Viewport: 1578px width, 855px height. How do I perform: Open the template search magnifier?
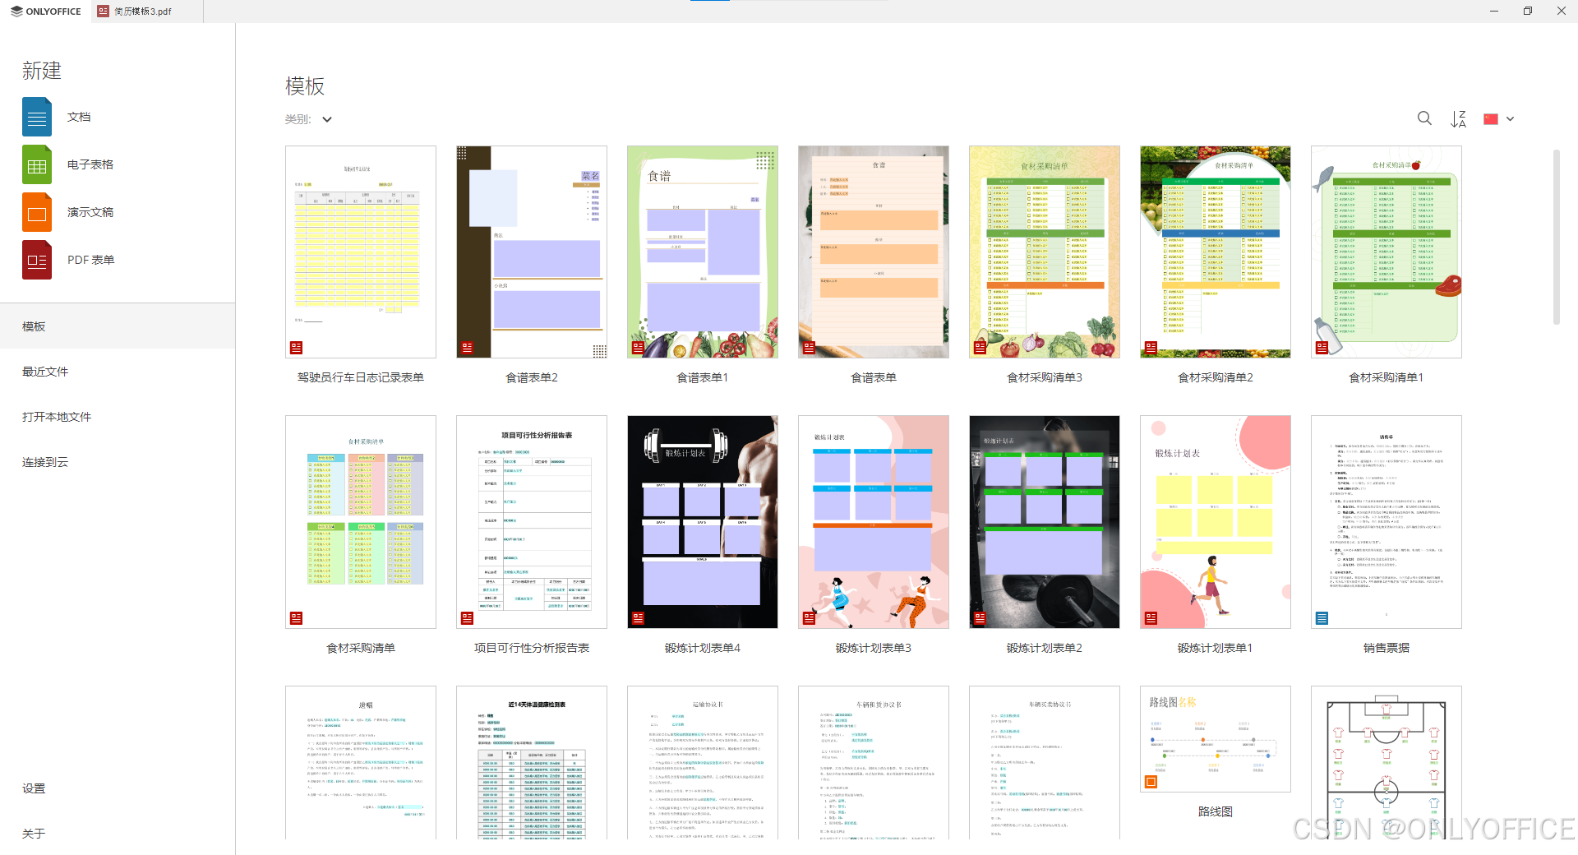[1424, 118]
